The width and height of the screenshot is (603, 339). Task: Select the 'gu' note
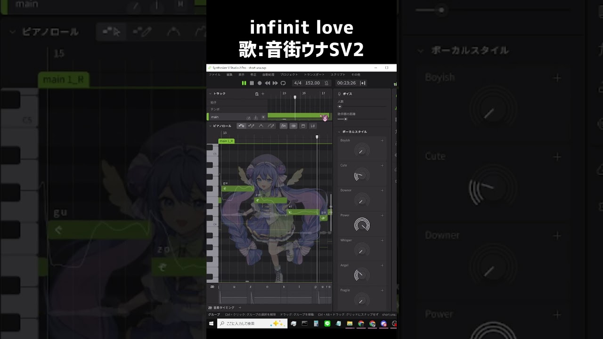[x=237, y=188]
